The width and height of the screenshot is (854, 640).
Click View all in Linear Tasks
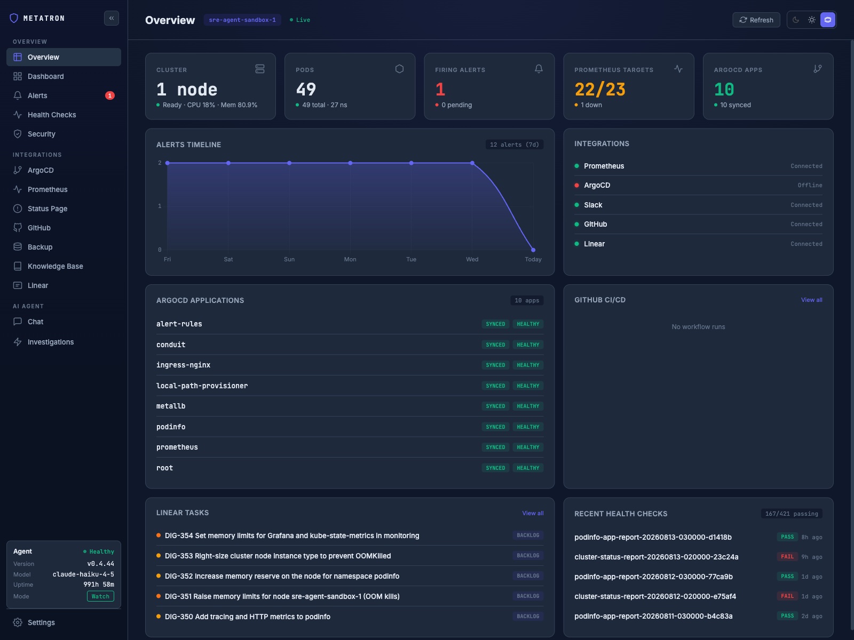(x=533, y=513)
